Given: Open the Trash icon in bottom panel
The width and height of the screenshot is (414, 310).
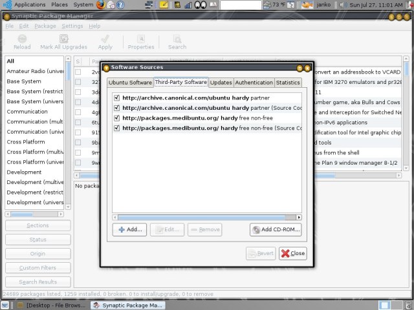Looking at the screenshot, I should pyautogui.click(x=409, y=305).
